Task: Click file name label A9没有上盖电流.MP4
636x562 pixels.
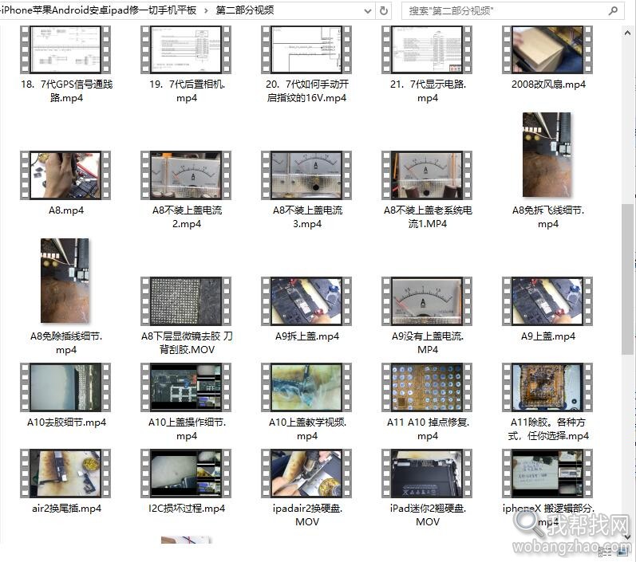Action: (x=428, y=343)
